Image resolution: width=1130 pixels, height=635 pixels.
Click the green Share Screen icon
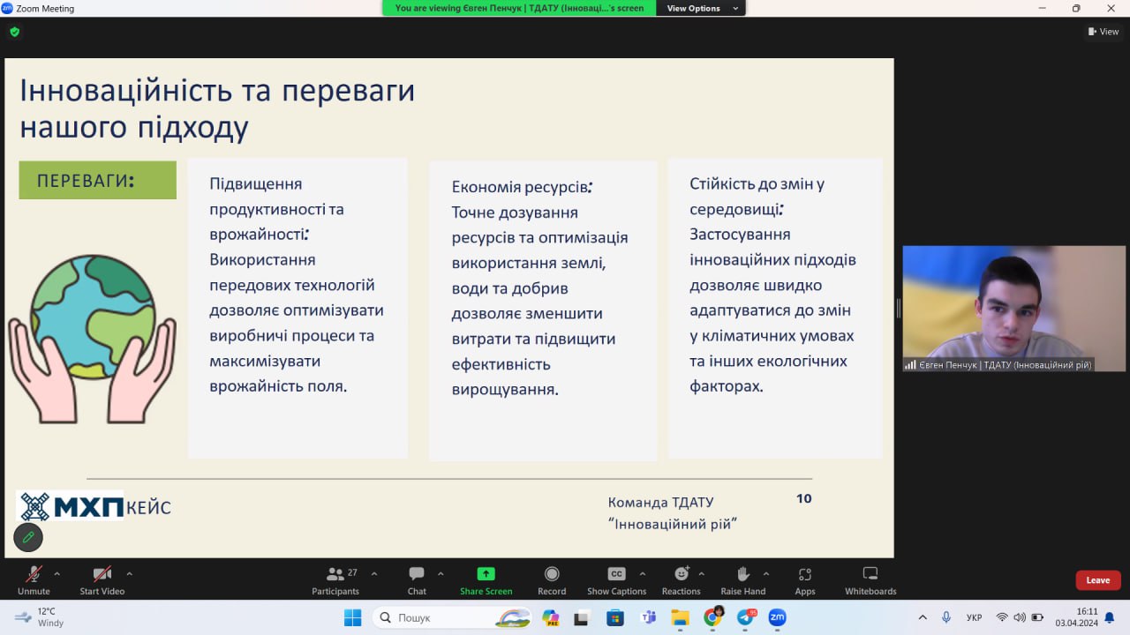pyautogui.click(x=486, y=574)
